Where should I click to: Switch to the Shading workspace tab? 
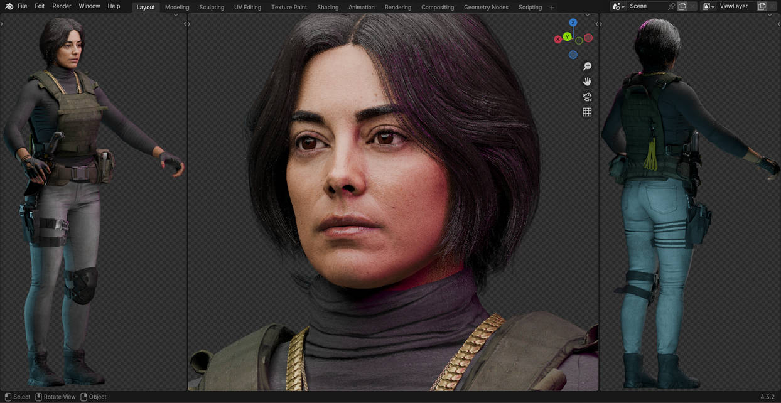tap(328, 7)
